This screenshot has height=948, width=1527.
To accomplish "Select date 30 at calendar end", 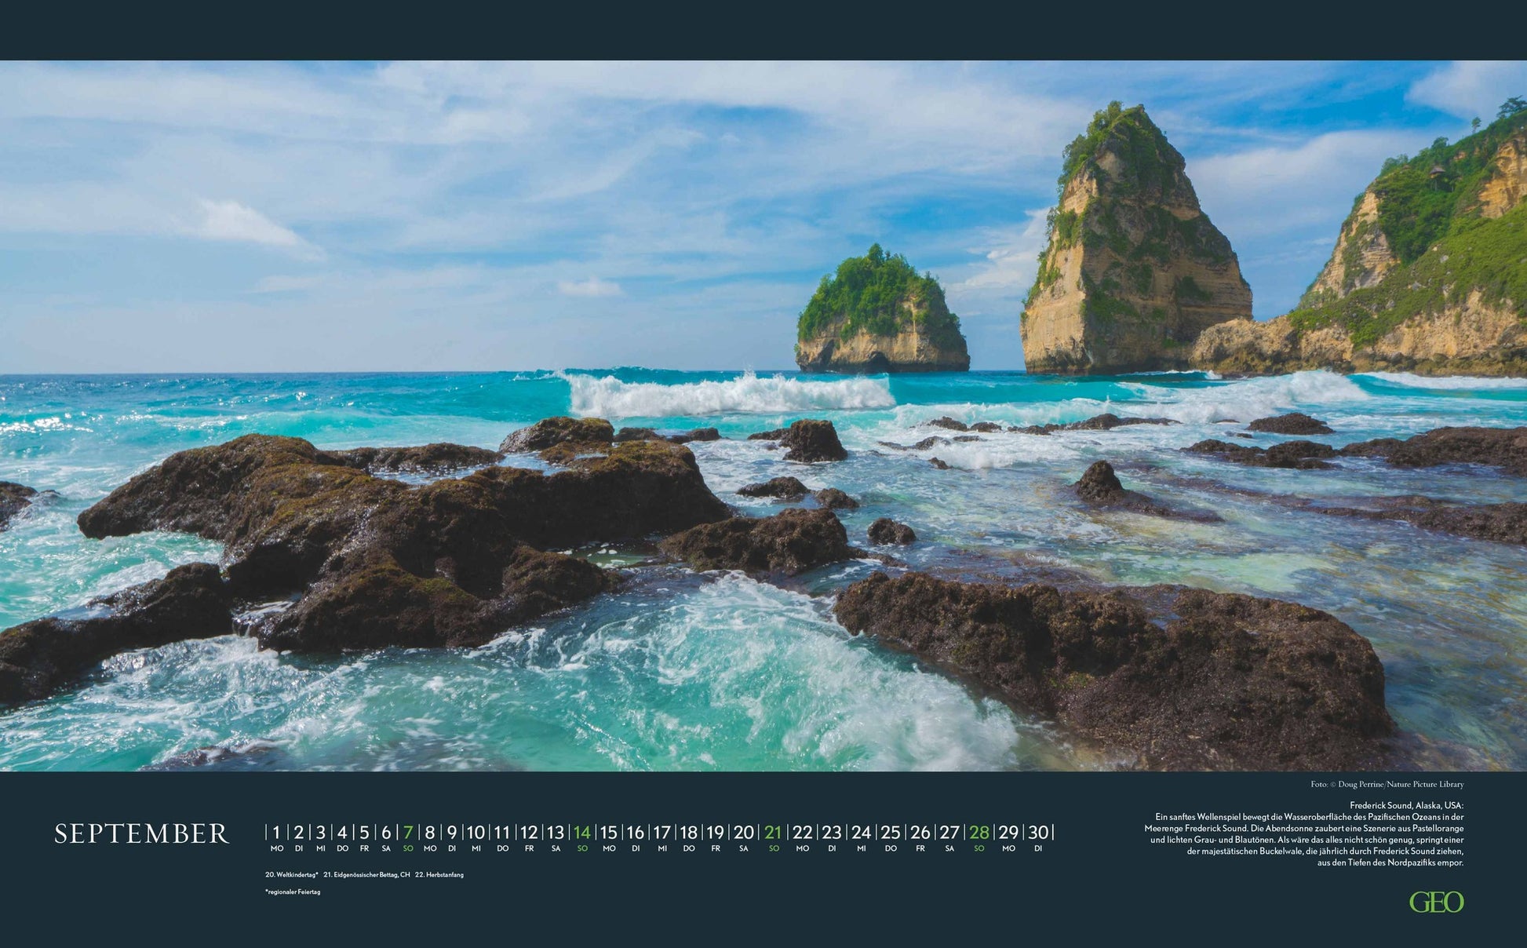I will pyautogui.click(x=1038, y=833).
